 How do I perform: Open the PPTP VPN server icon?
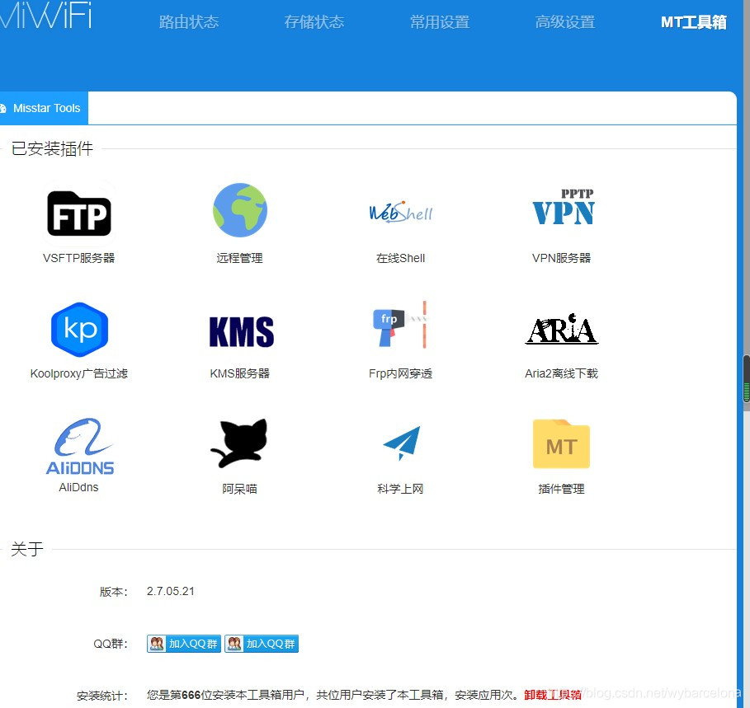coord(563,207)
